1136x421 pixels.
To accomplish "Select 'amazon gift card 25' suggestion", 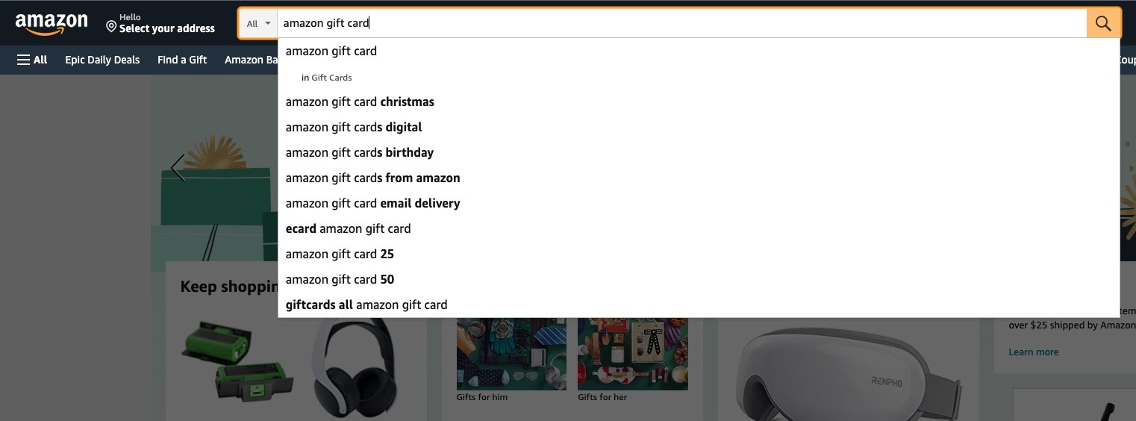I will pos(340,254).
